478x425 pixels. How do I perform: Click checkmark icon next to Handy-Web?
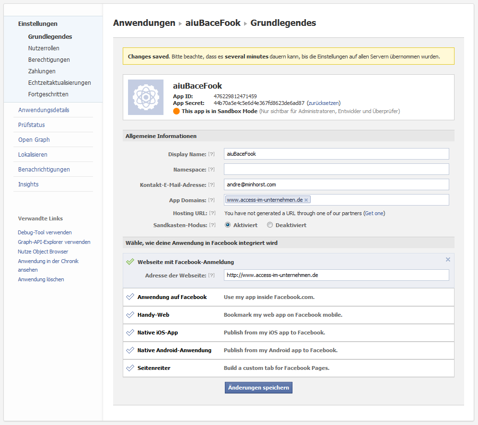click(130, 314)
